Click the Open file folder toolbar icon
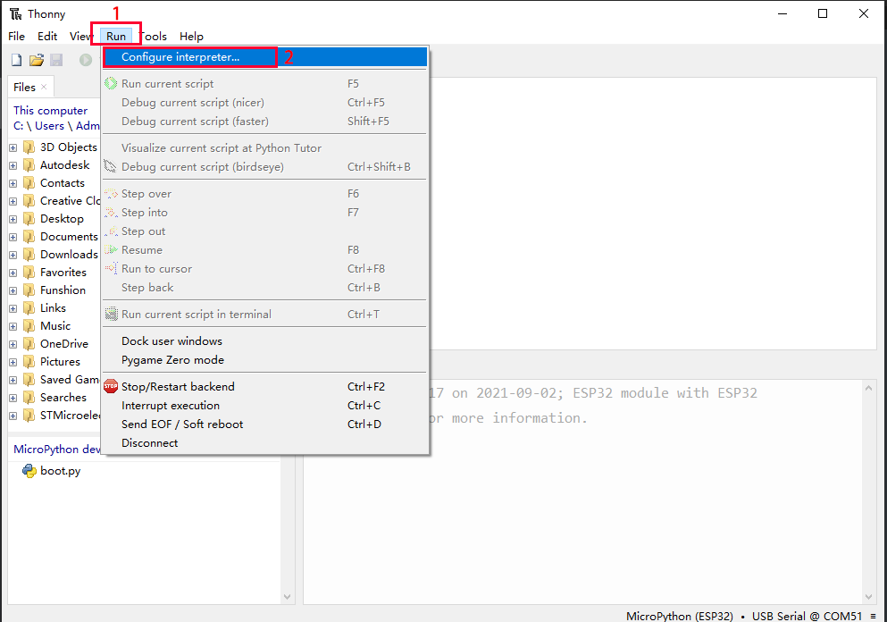Image resolution: width=887 pixels, height=622 pixels. (37, 60)
